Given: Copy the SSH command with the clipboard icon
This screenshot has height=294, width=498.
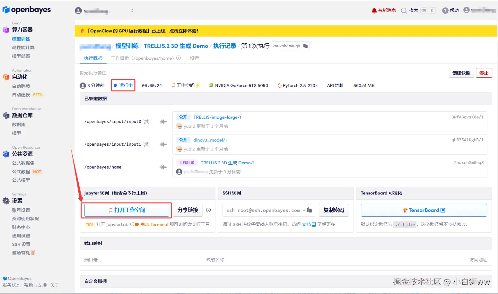Looking at the screenshot, I should [x=309, y=210].
